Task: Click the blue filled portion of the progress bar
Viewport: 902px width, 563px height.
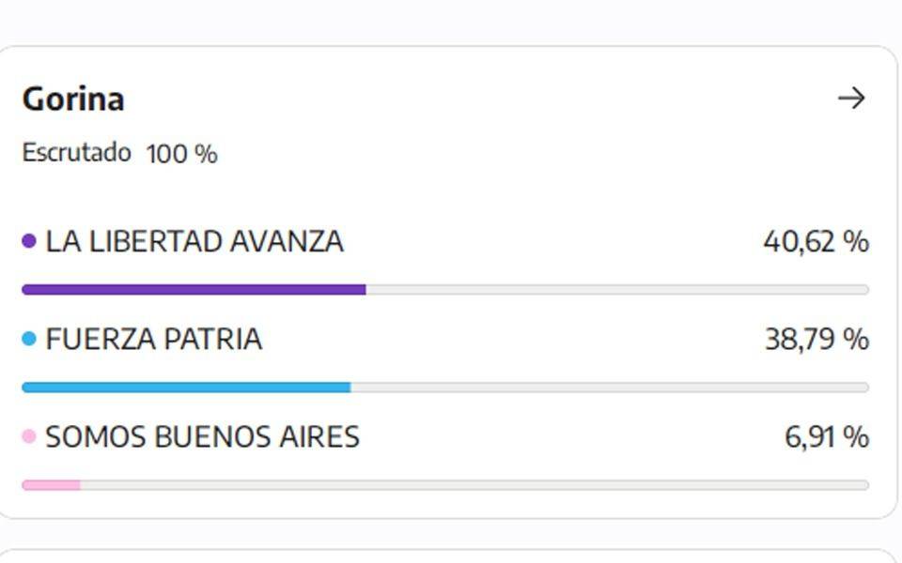Action: coord(186,388)
